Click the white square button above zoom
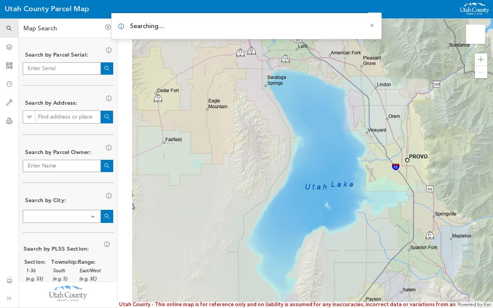Screen dimensions: 493x308 [476, 34]
